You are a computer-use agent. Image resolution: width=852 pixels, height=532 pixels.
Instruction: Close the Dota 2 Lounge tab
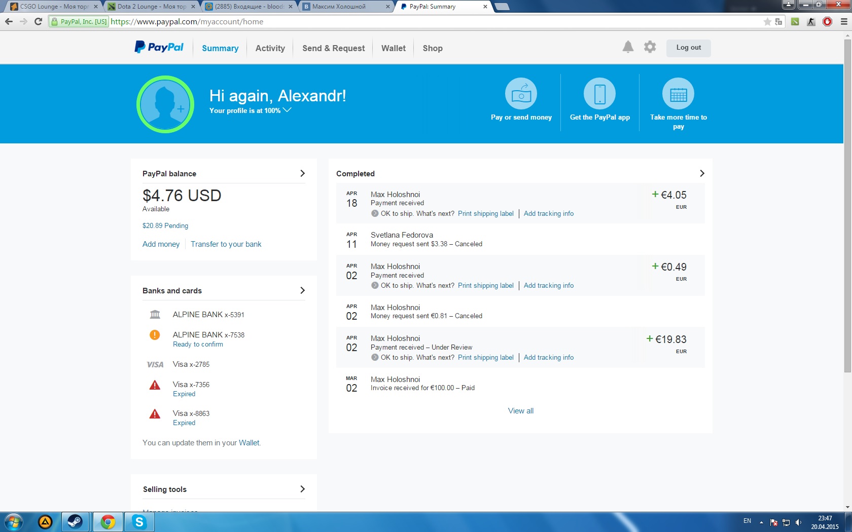pos(193,7)
